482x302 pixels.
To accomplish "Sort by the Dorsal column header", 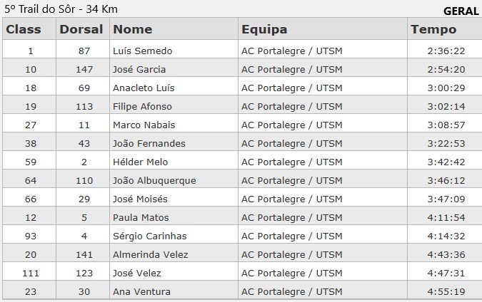I will pos(81,29).
